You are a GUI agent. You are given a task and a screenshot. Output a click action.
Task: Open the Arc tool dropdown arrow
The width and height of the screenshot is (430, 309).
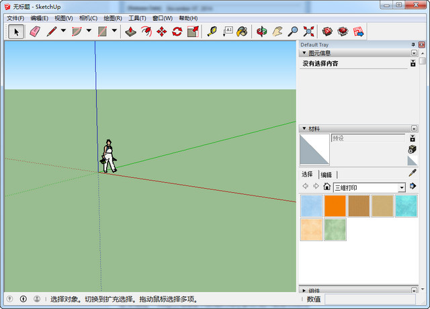(89, 31)
